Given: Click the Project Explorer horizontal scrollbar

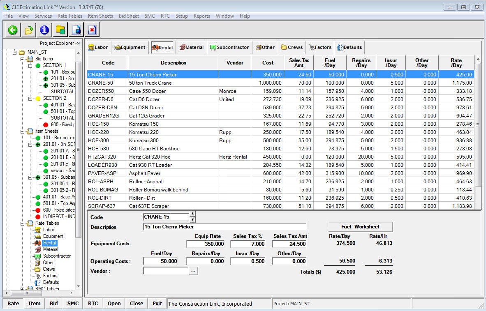Looking at the screenshot, I should point(39,293).
